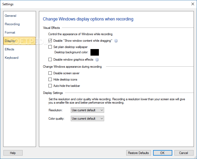Viewport: 197px width, 159px height.
Task: Uncheck Disable "Show window content while dragging"
Action: pyautogui.click(x=50, y=41)
